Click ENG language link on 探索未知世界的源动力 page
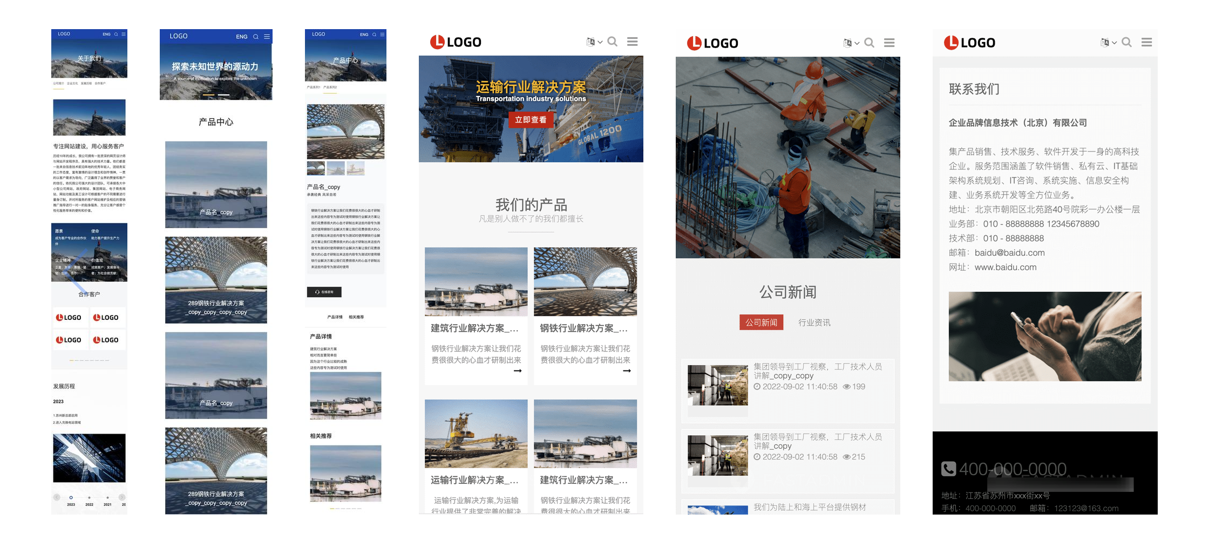Screen dimensions: 1209x548 click(241, 37)
